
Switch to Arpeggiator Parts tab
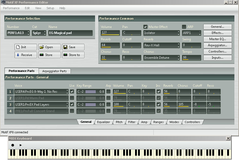click(54, 71)
